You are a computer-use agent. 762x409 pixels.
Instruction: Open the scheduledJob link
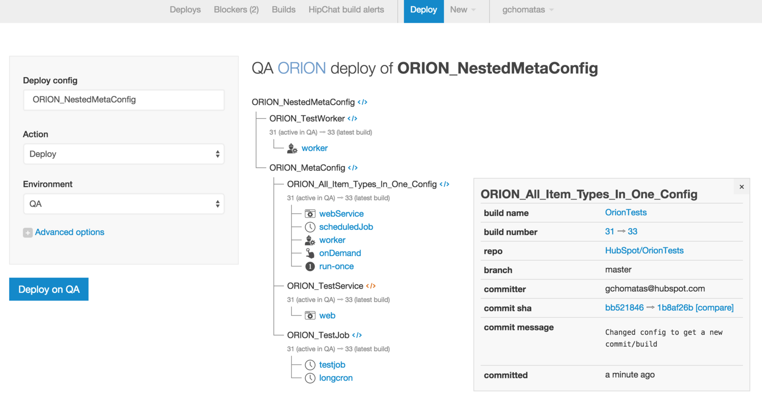346,227
